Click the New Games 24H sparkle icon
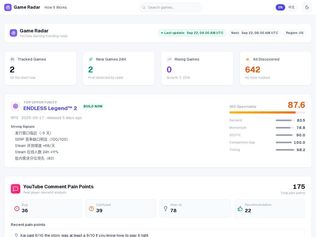The image size is (316, 237). click(x=91, y=59)
